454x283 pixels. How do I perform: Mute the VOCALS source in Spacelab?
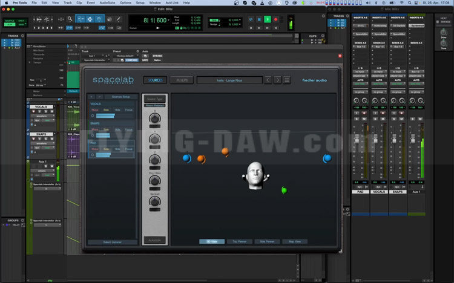[94, 110]
